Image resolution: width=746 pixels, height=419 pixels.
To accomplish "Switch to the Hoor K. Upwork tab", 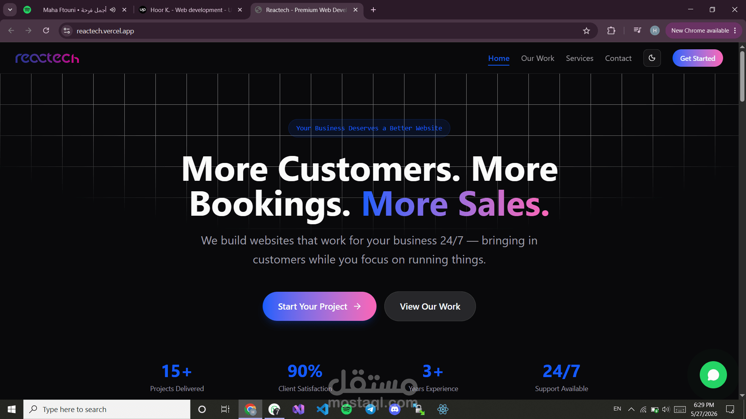I will pyautogui.click(x=190, y=10).
